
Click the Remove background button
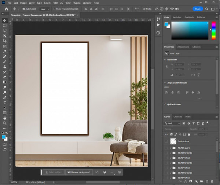coord(80,172)
